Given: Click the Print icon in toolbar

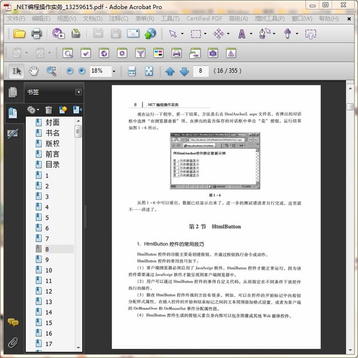Looking at the screenshot, I should 36,33.
